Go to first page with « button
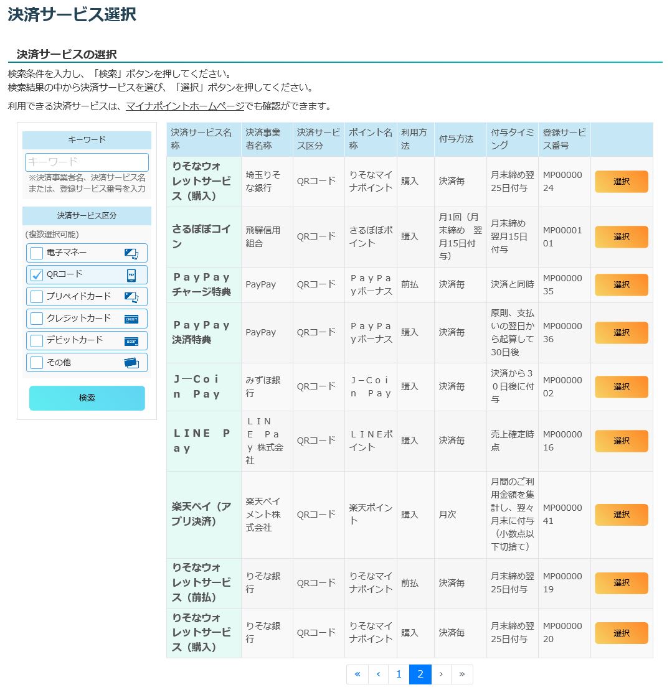This screenshot has width=672, height=695. (x=357, y=674)
